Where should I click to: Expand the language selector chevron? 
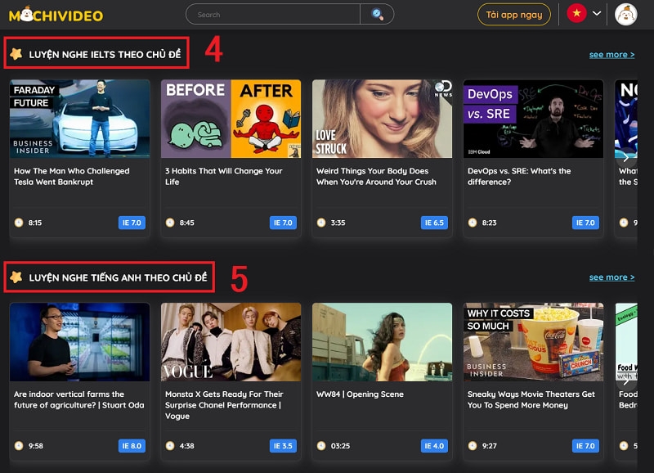click(x=596, y=14)
